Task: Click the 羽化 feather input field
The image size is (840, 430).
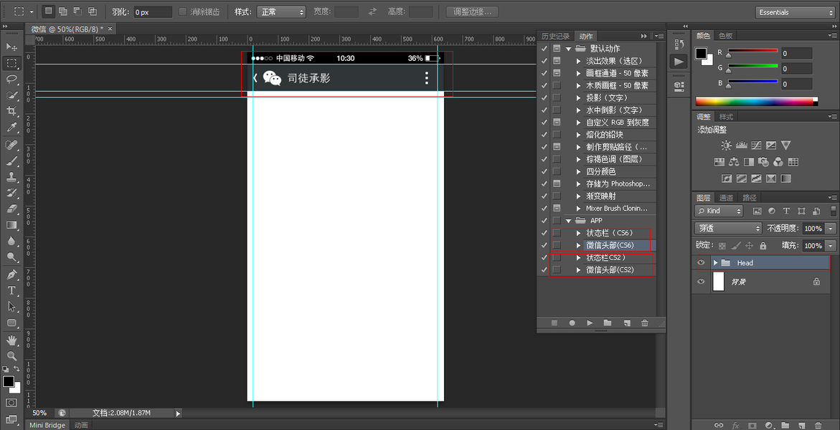Action: 153,11
